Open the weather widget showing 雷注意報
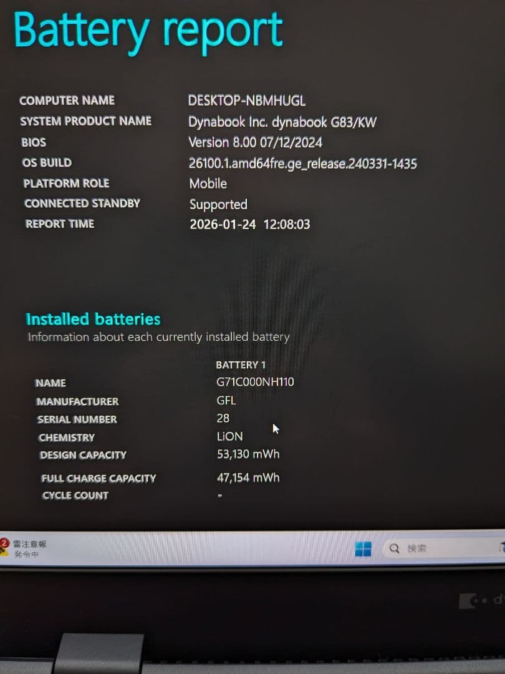 click(31, 548)
